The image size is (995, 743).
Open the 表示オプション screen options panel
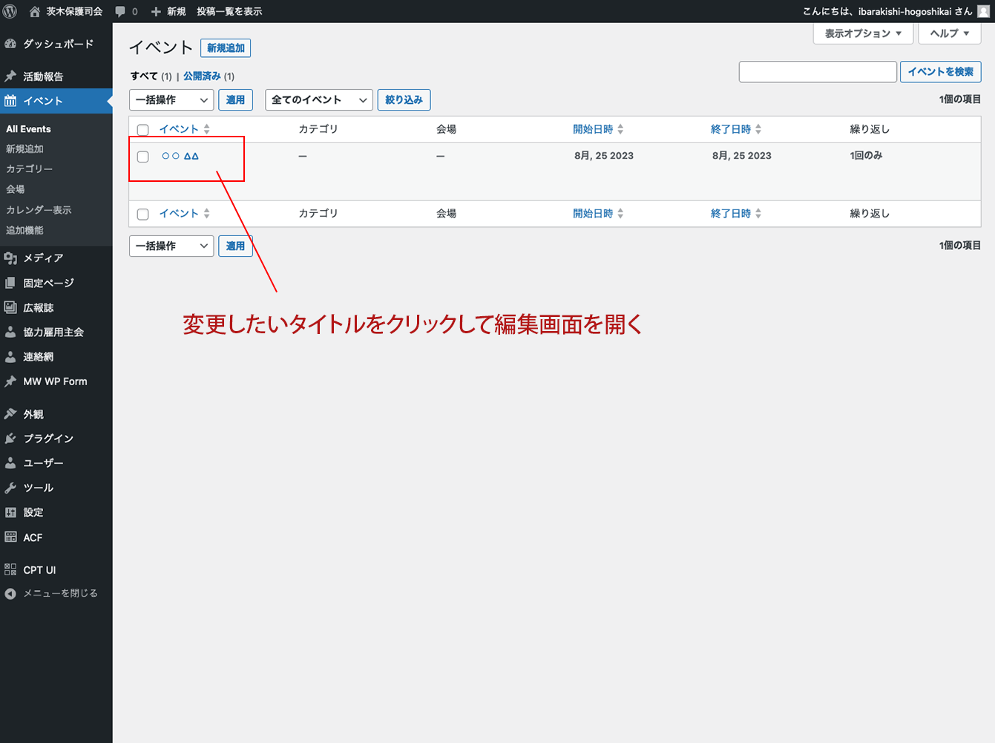point(862,33)
